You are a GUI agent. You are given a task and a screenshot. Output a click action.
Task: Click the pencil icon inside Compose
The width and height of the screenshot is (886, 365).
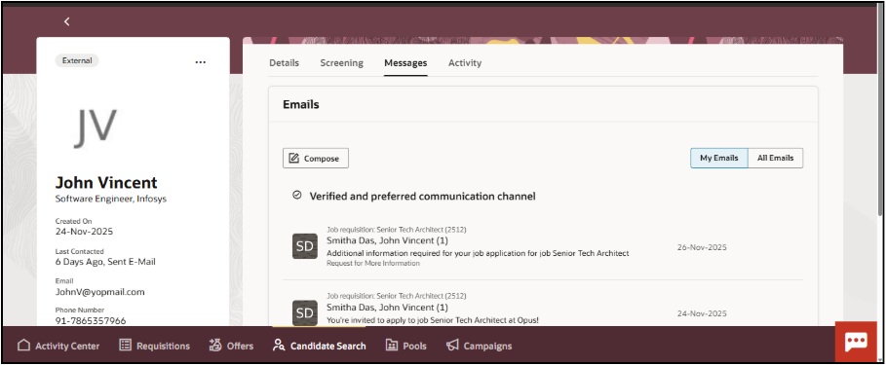coord(293,159)
